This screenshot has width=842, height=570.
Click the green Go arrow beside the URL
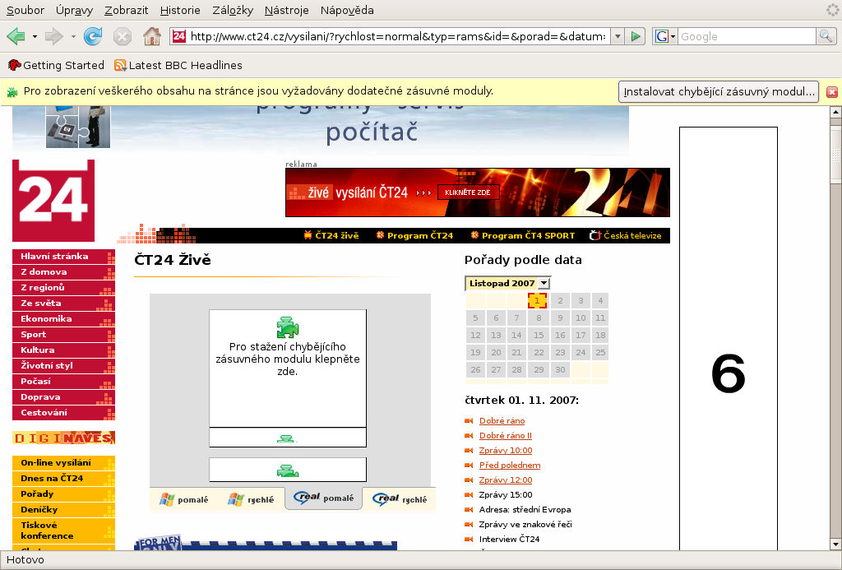point(635,36)
